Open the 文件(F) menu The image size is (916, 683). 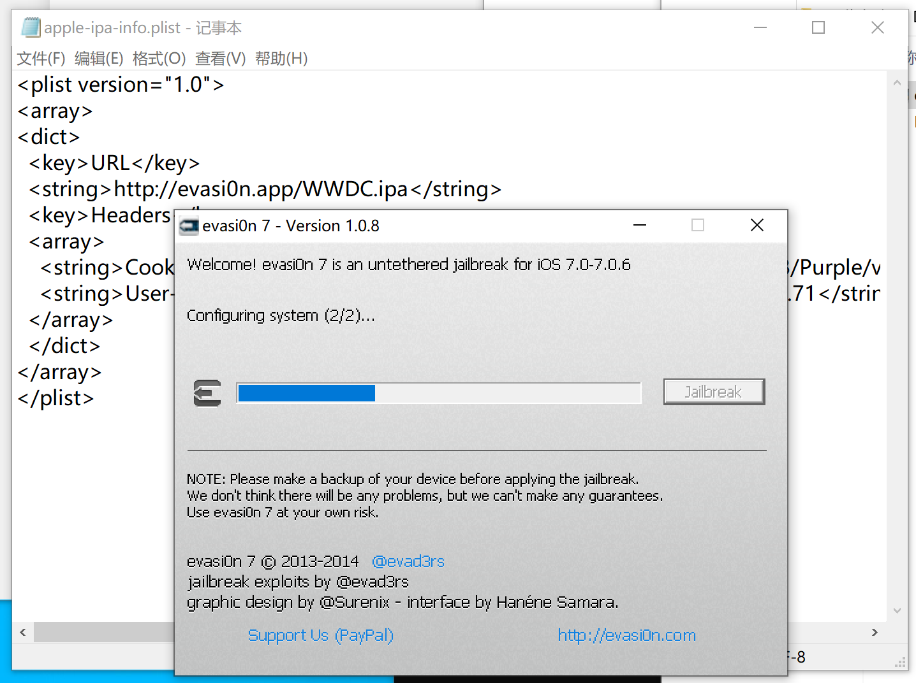(x=41, y=59)
